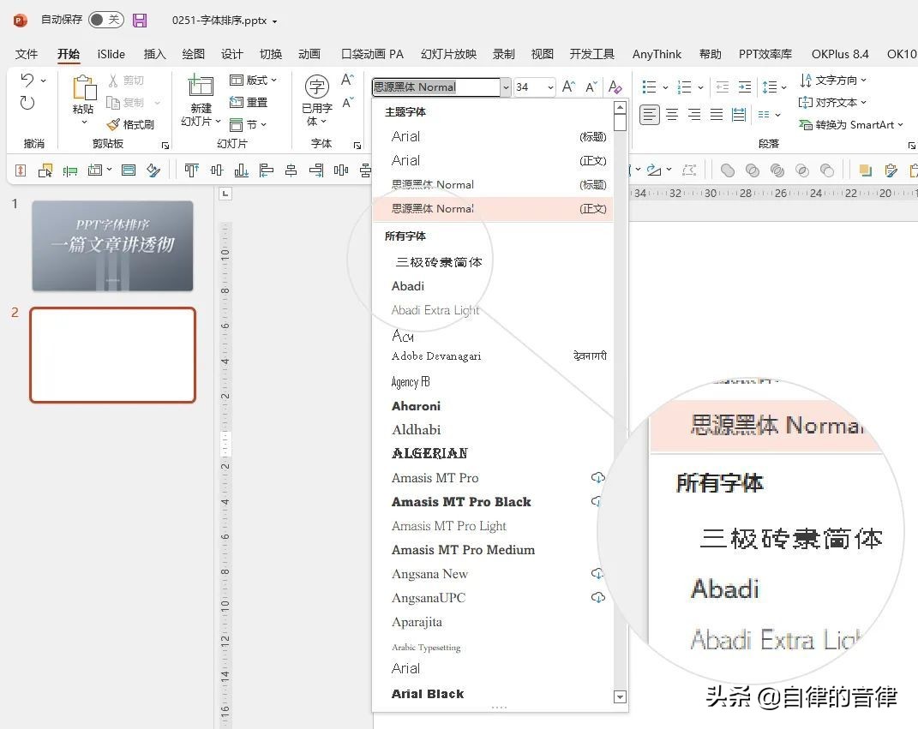Click the Increase Indent icon
This screenshot has width=918, height=729.
(745, 87)
